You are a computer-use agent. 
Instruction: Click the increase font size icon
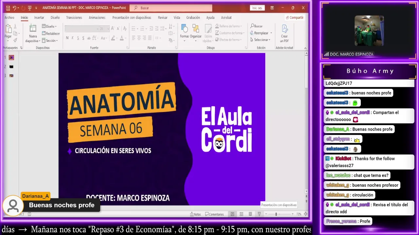click(113, 29)
